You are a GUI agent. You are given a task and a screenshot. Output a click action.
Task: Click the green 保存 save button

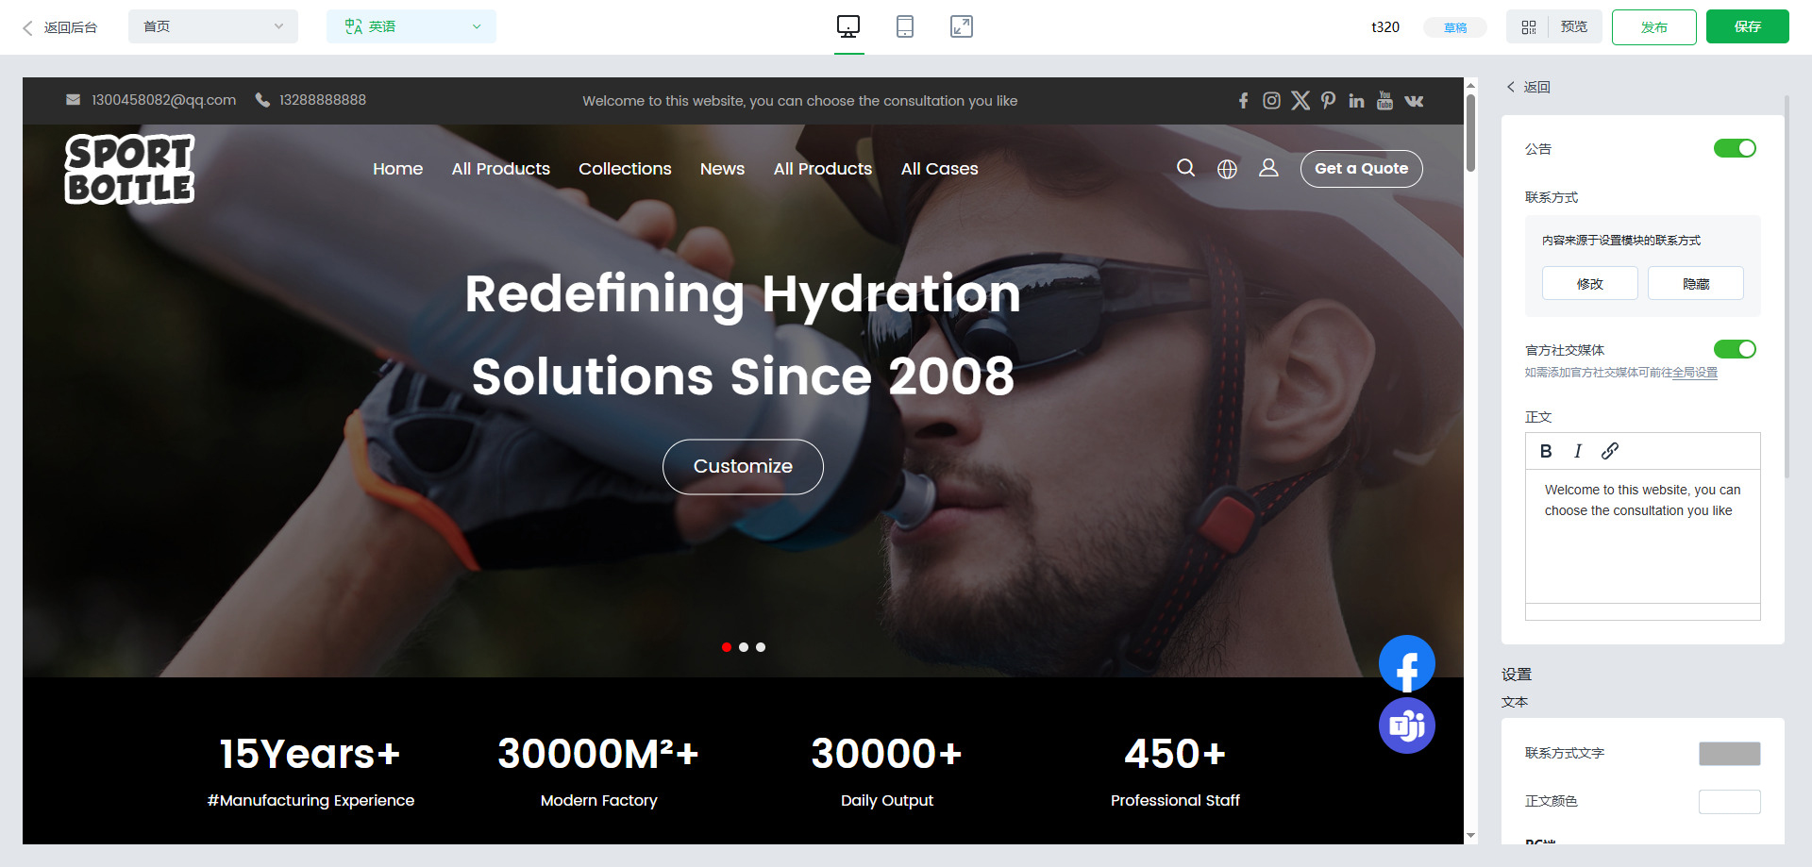1747,26
